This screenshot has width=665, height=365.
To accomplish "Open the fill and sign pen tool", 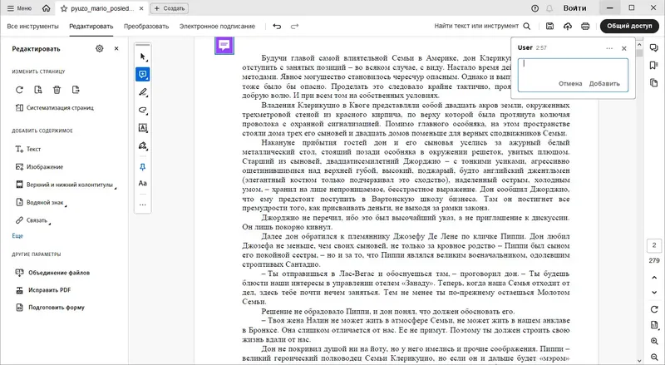I will click(x=143, y=146).
